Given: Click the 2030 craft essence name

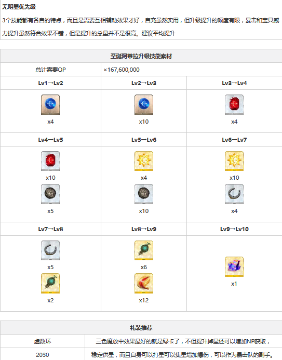Looking at the screenshot, I should 43,355.
